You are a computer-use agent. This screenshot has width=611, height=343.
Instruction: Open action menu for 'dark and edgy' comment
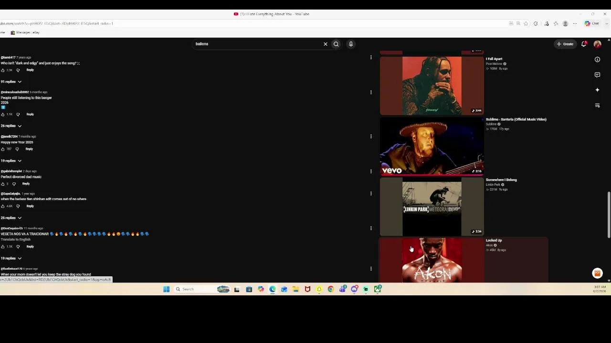tap(371, 58)
